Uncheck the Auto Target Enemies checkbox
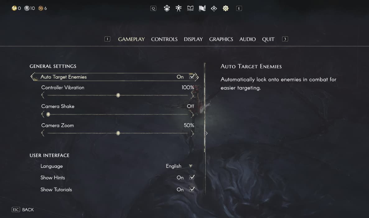The height and width of the screenshot is (218, 369). [192, 77]
